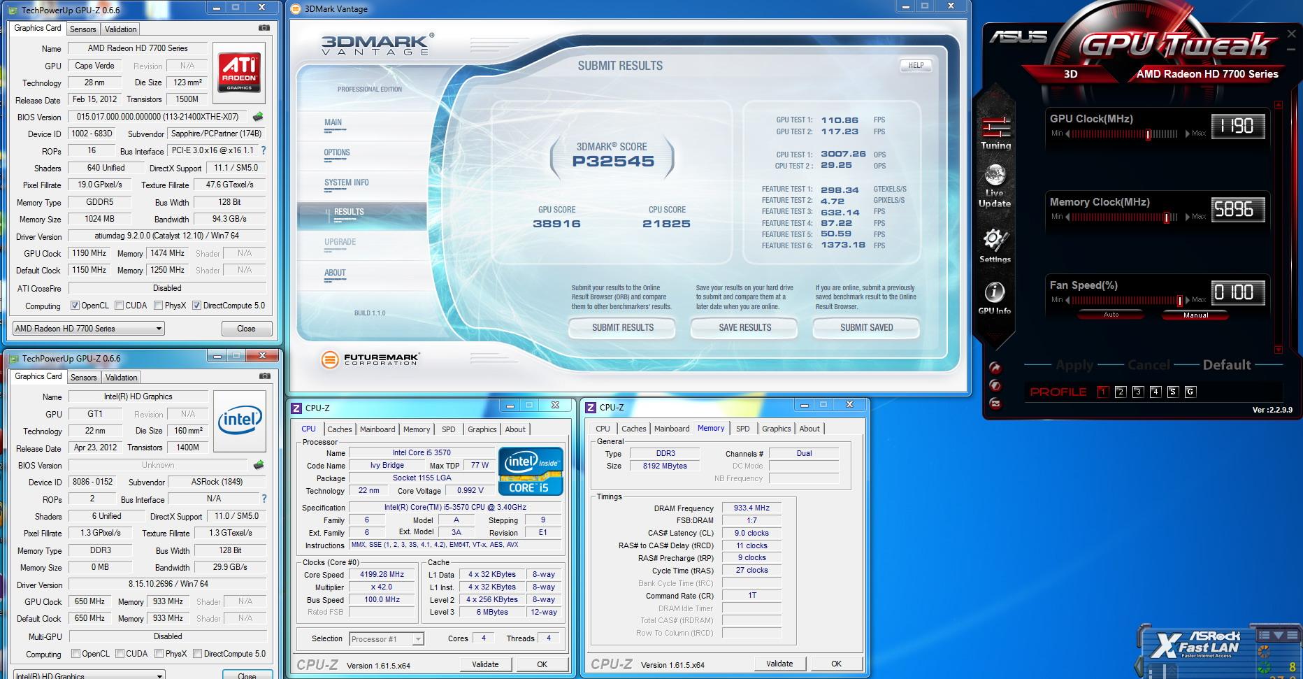Restore Default settings in GPU Tweak
The height and width of the screenshot is (679, 1303).
(x=1227, y=365)
